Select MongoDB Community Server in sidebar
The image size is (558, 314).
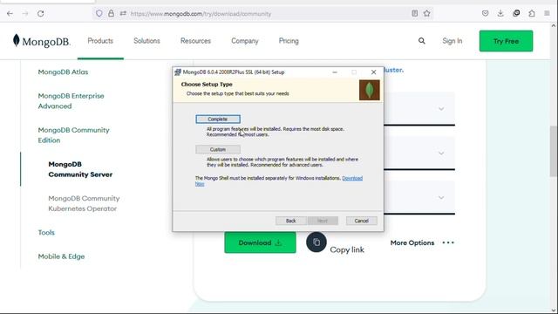point(80,169)
